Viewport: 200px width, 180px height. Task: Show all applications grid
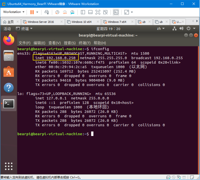coord(9,166)
